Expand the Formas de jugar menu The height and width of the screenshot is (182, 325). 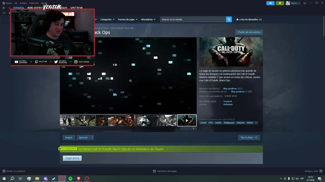click(127, 19)
